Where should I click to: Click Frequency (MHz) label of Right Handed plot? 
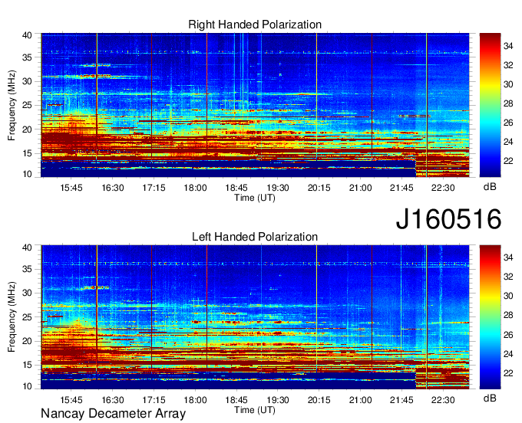point(12,105)
